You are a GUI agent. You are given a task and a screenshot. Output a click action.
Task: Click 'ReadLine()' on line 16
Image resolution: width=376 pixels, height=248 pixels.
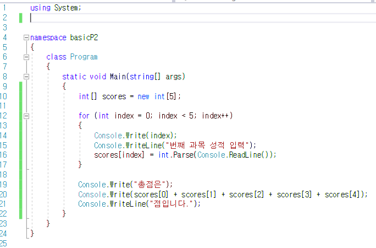248,155
